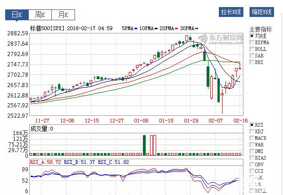Click the 52 RSI axis label
Image resolution: width=283 pixels, height=195 pixels.
(25, 181)
